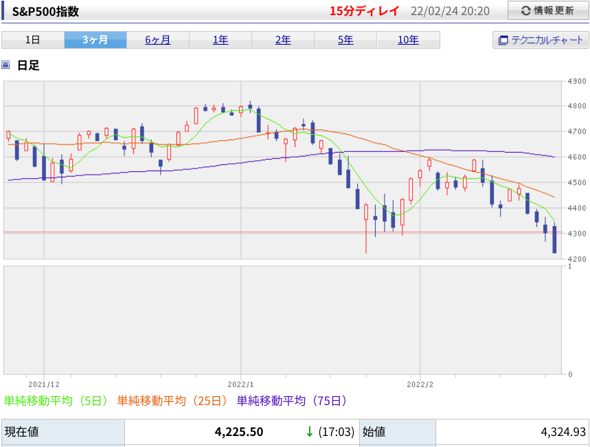Click the 単純移動平均（25日） legend label
Viewport: 590px width, 447px height.
click(172, 401)
